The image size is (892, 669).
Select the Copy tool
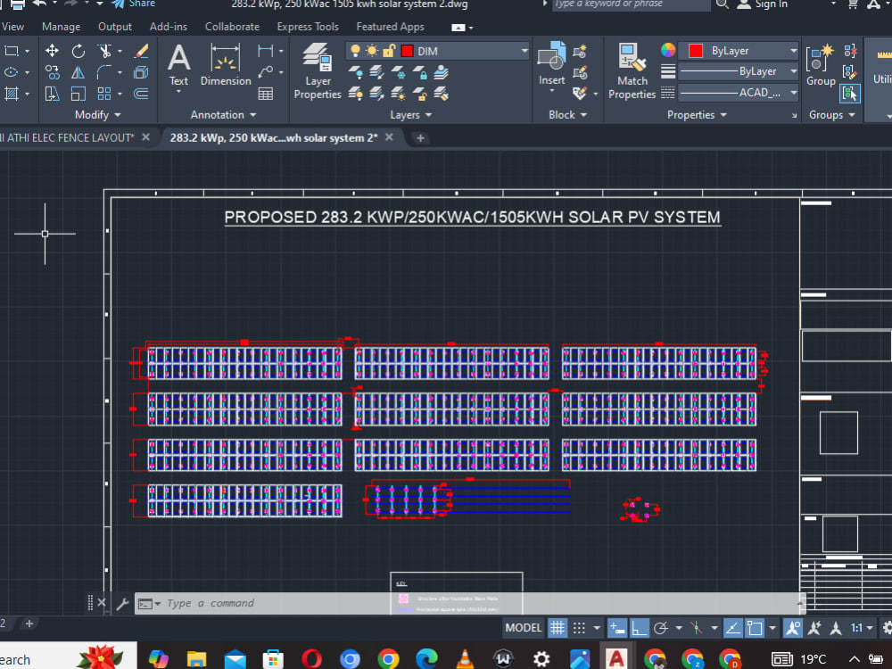point(52,72)
